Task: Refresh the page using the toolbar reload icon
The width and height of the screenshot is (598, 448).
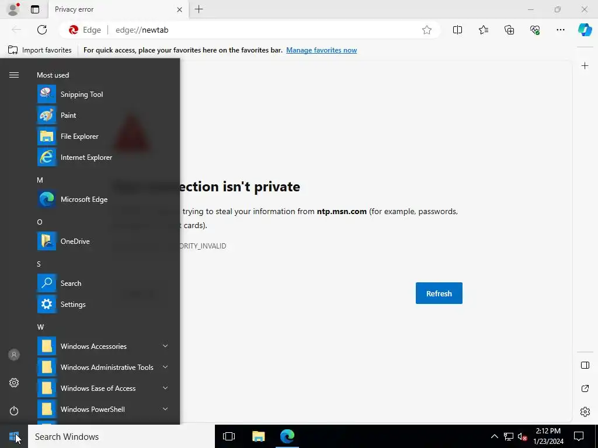Action: [42, 30]
